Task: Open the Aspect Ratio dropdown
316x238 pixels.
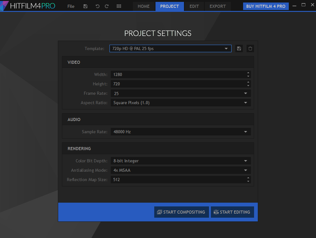Action: pos(181,103)
